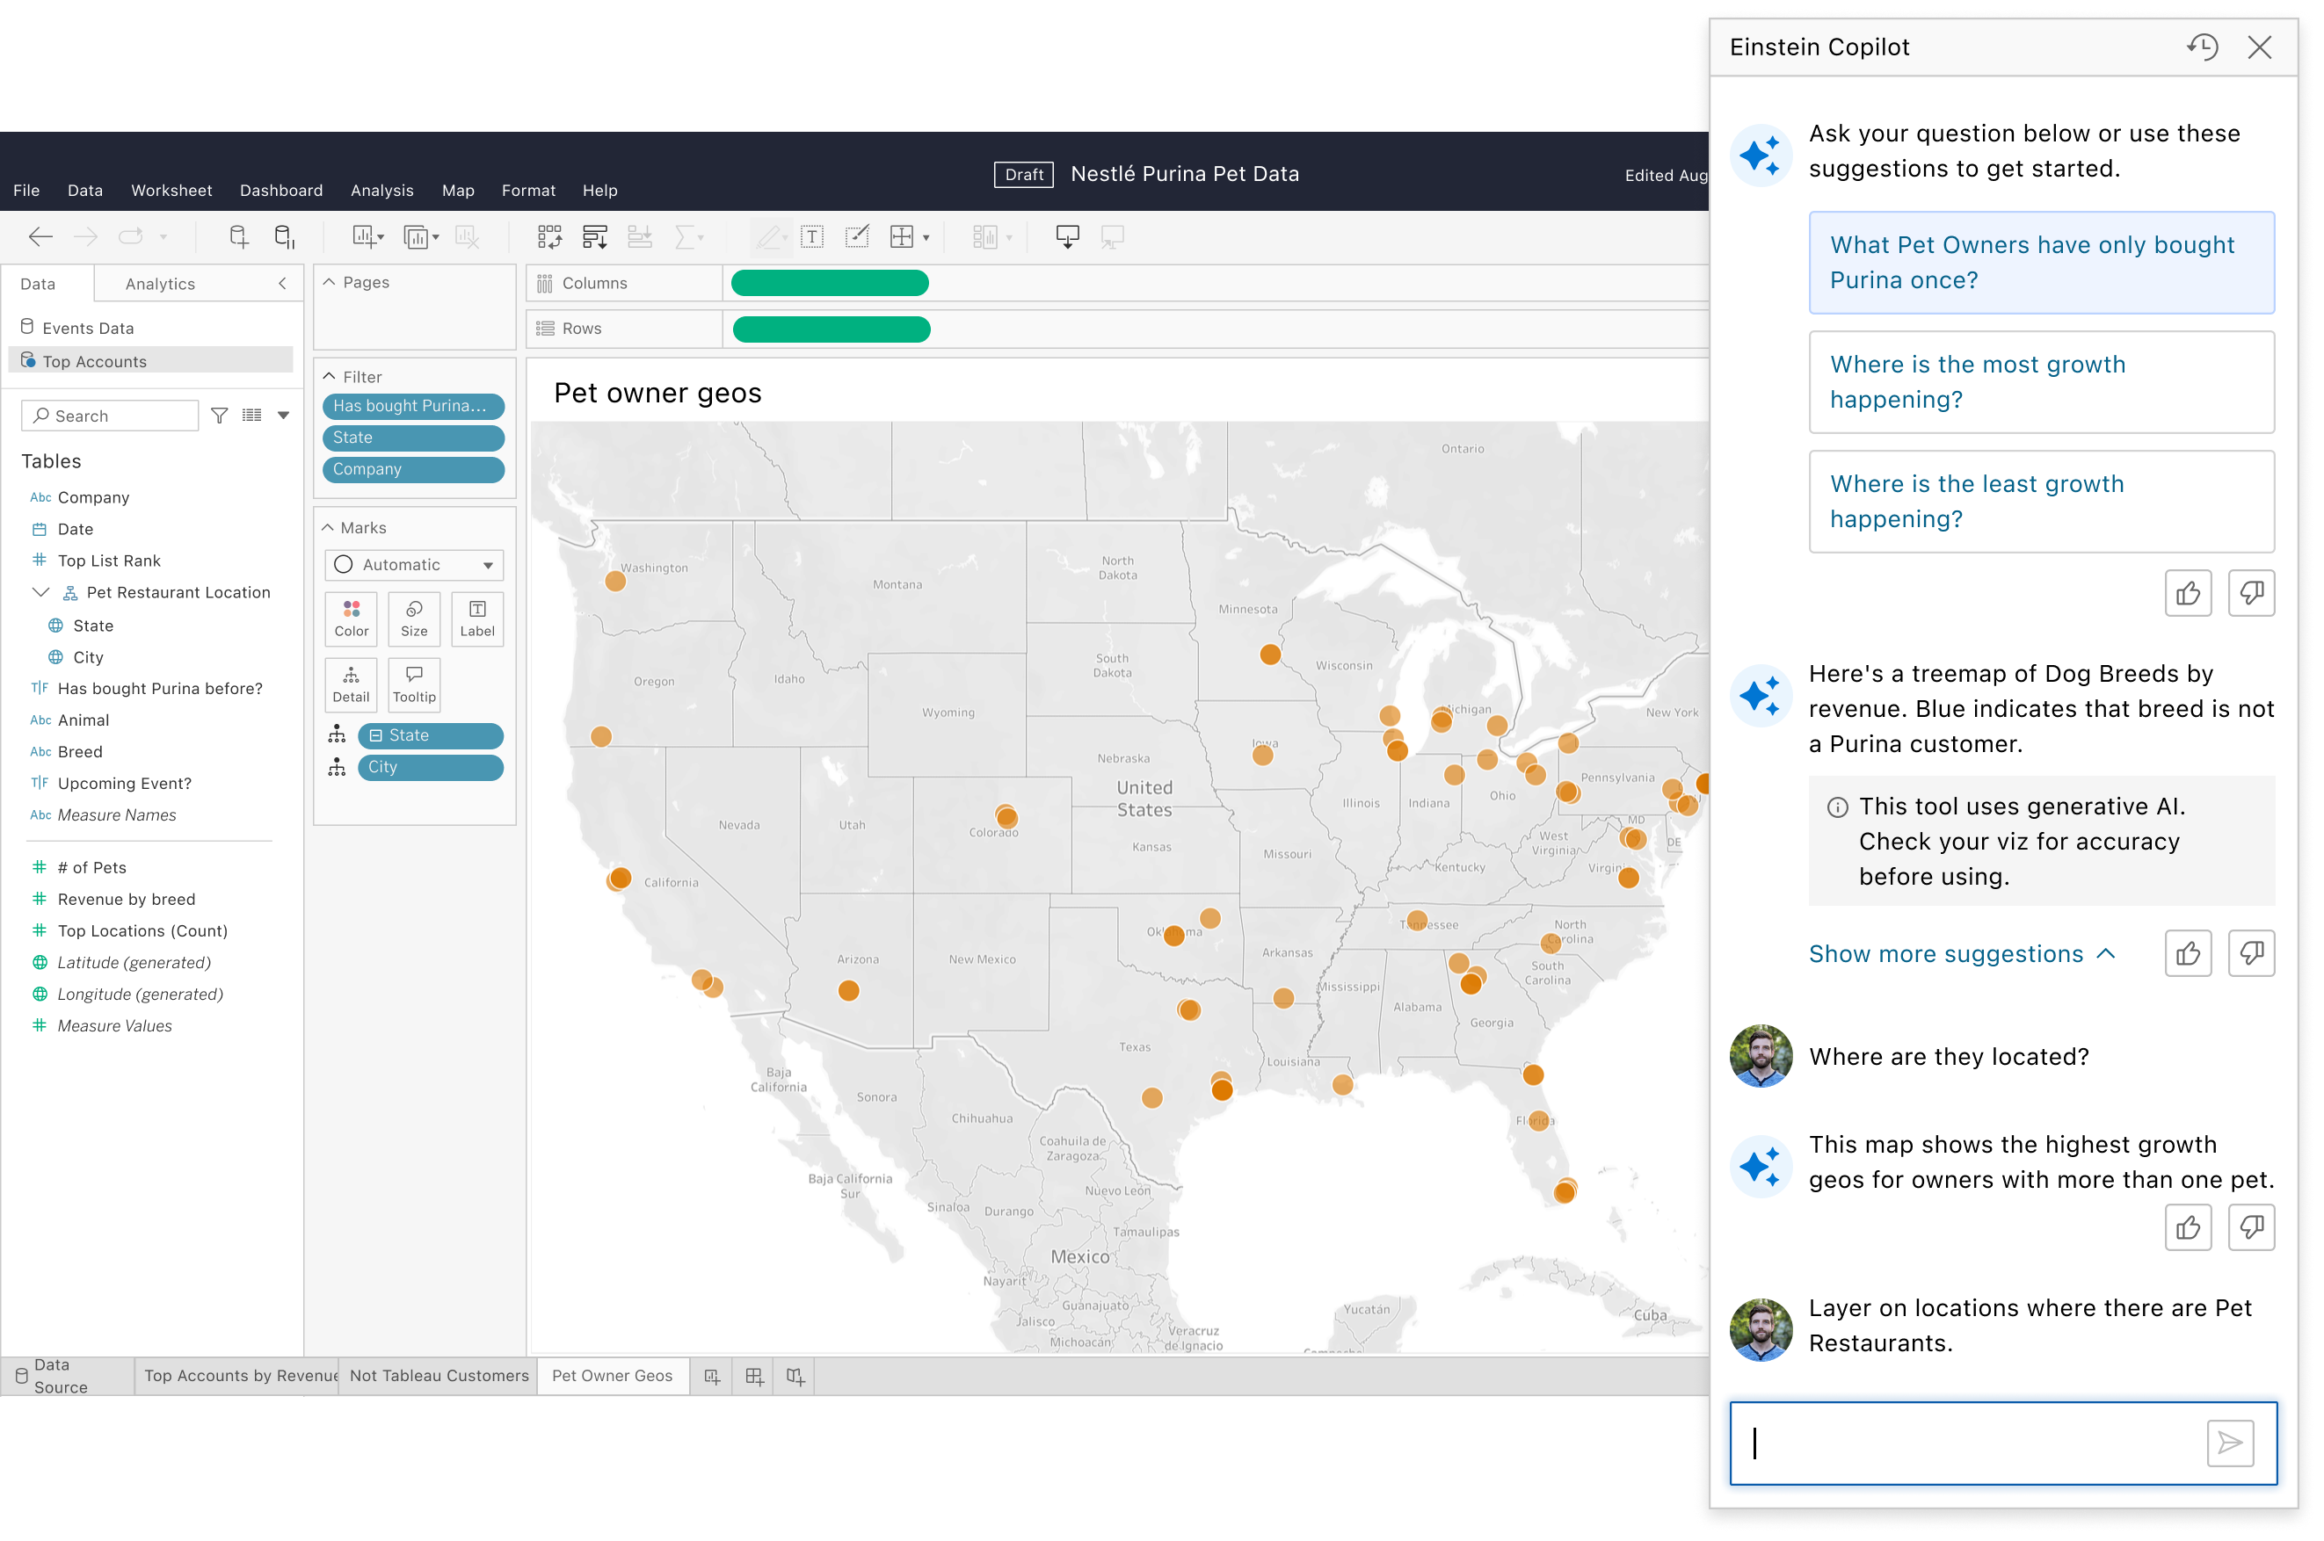Viewport: 2324px width, 1541px height.
Task: Open the Size mark properties
Action: [x=414, y=617]
